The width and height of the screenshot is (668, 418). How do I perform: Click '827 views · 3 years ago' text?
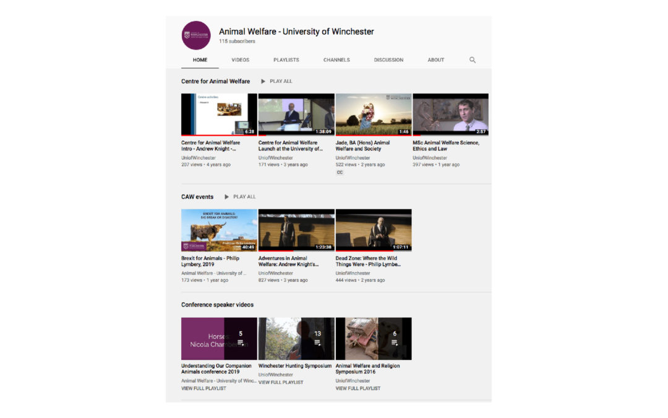pos(283,281)
